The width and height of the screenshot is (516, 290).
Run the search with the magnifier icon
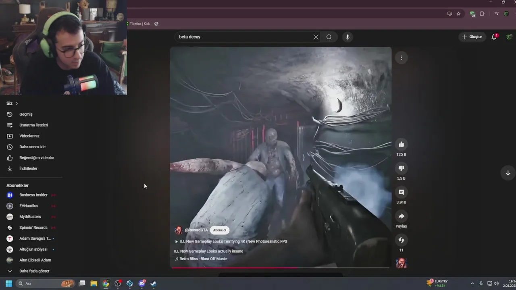tap(329, 37)
